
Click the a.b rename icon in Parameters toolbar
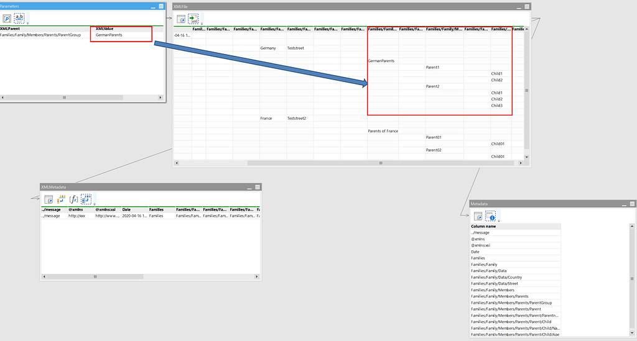19,18
